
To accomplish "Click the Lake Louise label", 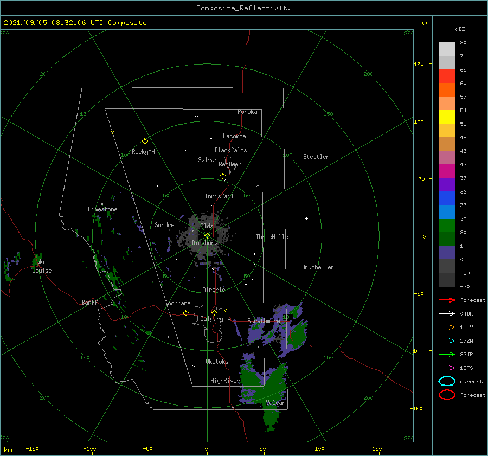I will point(42,266).
